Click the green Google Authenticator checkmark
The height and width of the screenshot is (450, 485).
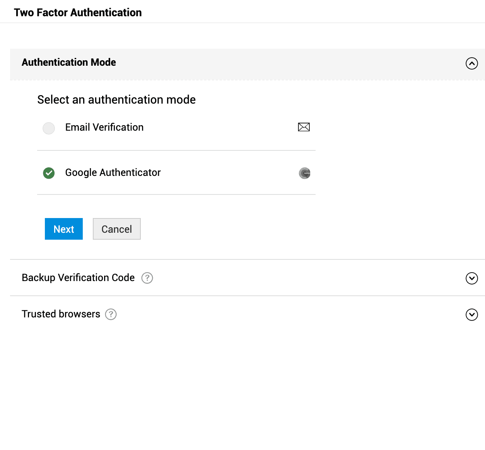(49, 173)
